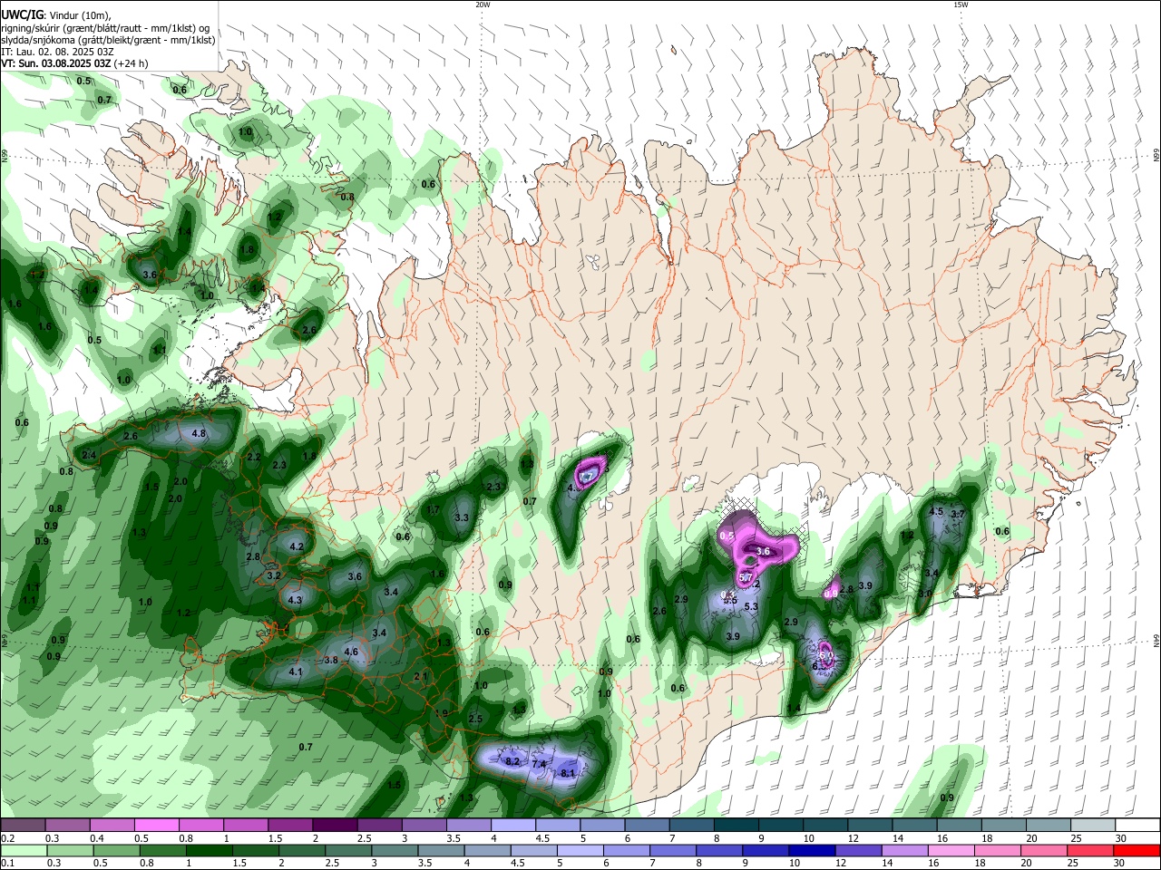Select the 8.2 precipitation value on the map
1161x870 pixels.
tap(512, 761)
